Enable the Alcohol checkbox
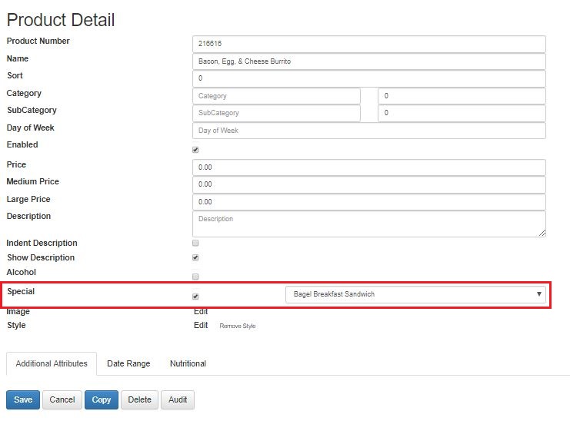The width and height of the screenshot is (570, 421). tap(195, 277)
